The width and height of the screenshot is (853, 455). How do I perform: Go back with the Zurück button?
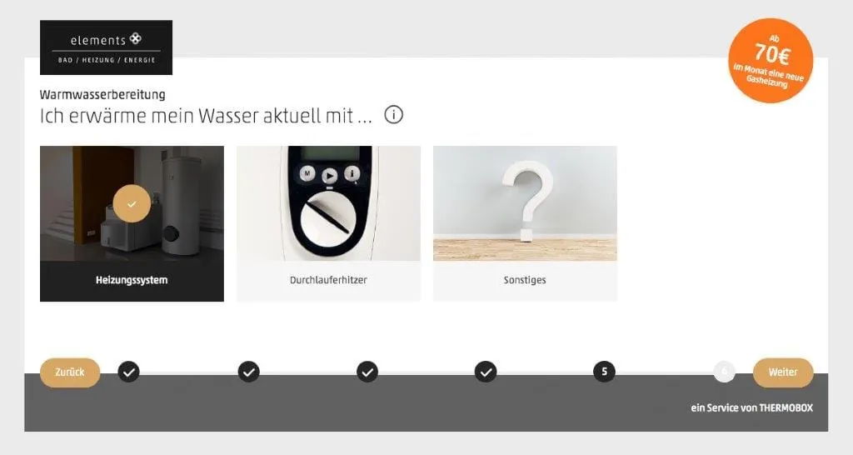coord(70,372)
